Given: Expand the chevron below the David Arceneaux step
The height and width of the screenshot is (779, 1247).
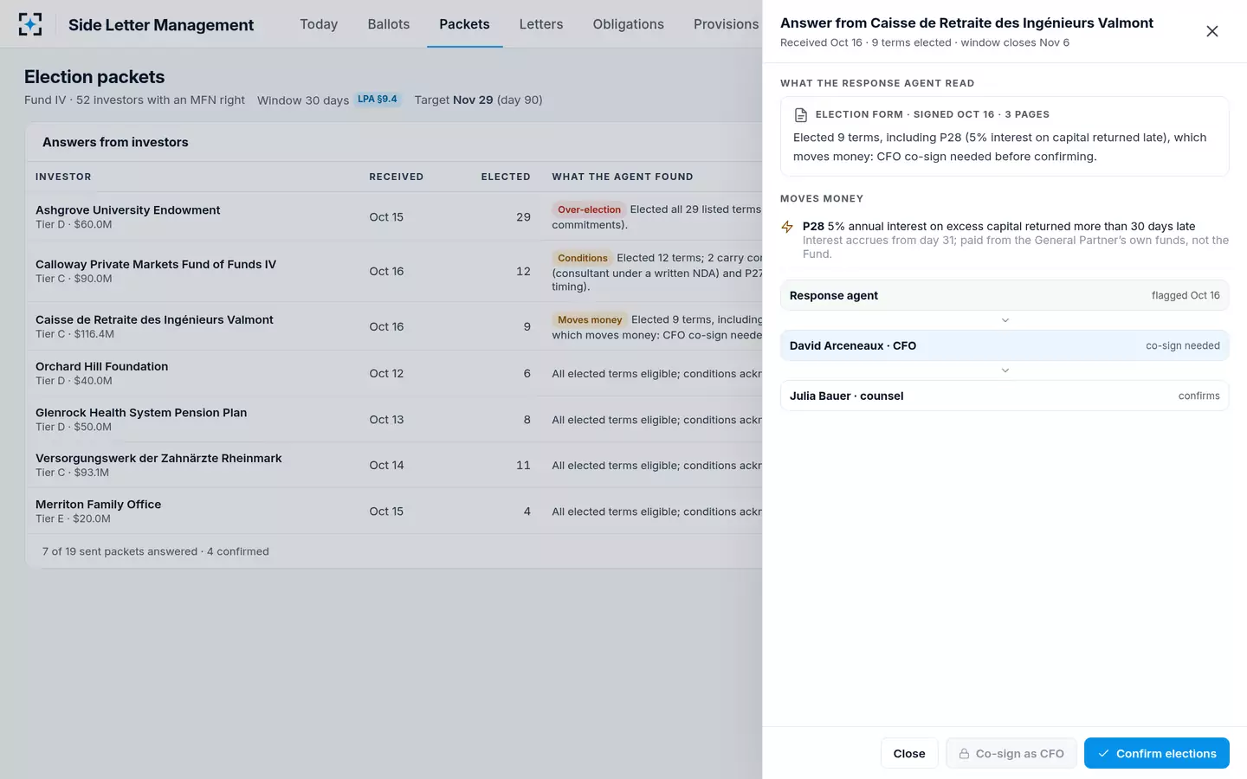Looking at the screenshot, I should pos(1005,370).
